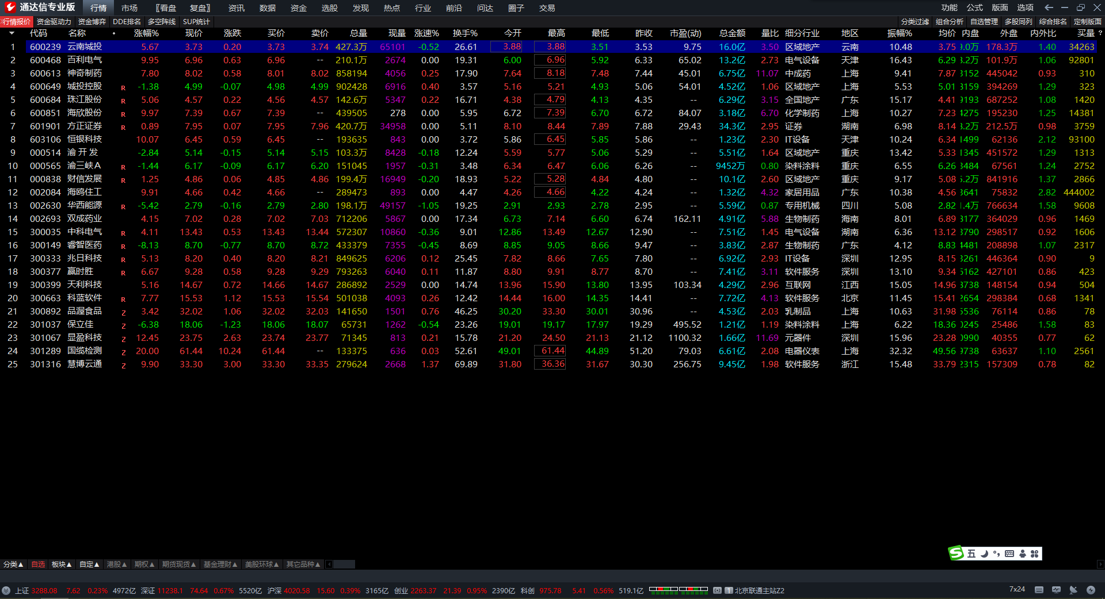The height and width of the screenshot is (599, 1105).
Task: Click the bottom tab bar horizontal scrollbar thumb
Action: click(344, 565)
